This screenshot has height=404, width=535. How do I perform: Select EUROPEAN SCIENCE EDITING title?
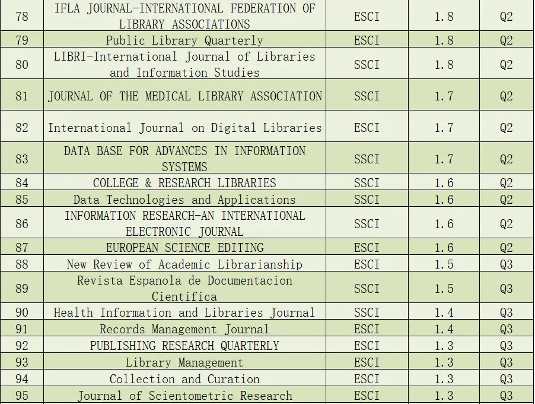point(184,248)
